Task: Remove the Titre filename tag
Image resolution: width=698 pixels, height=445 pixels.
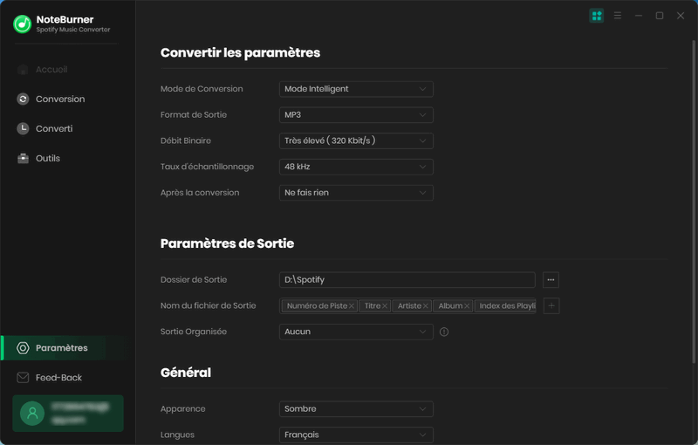Action: [x=385, y=306]
